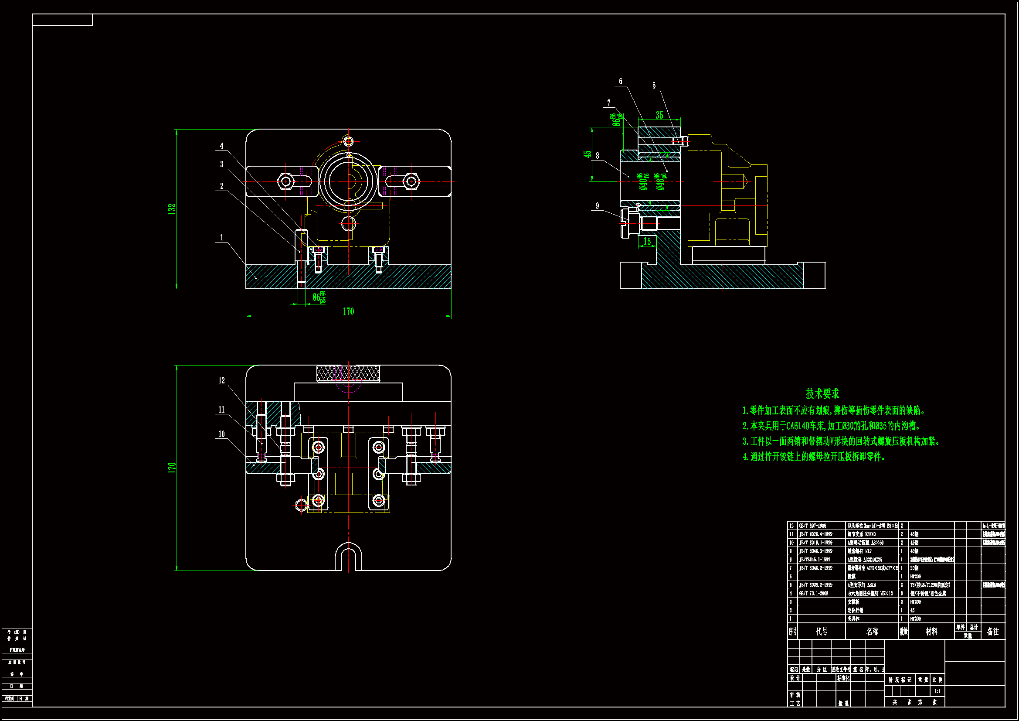Click technical requirement line 2 about CA6140
This screenshot has width=1019, height=721.
[x=832, y=426]
